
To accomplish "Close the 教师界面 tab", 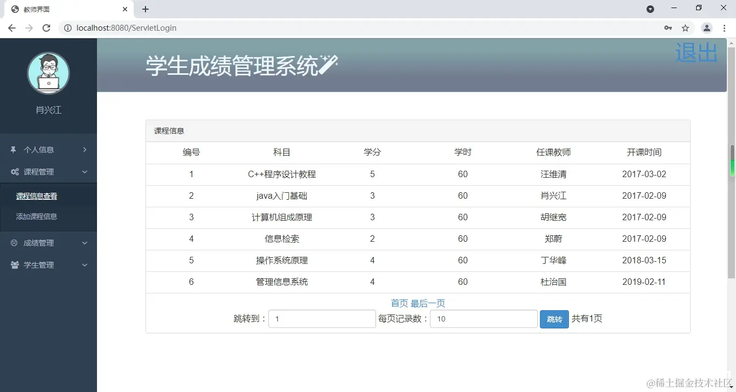I will [125, 9].
